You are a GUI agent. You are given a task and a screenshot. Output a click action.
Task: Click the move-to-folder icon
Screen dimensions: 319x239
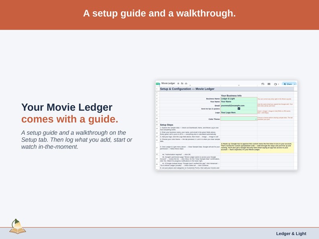pyautogui.click(x=182, y=83)
